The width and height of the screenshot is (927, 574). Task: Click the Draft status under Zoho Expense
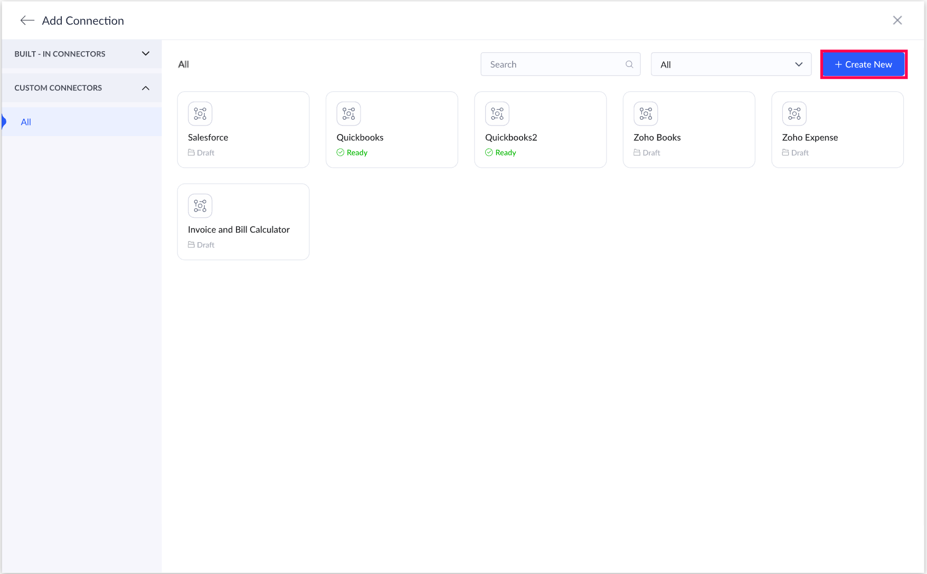796,153
